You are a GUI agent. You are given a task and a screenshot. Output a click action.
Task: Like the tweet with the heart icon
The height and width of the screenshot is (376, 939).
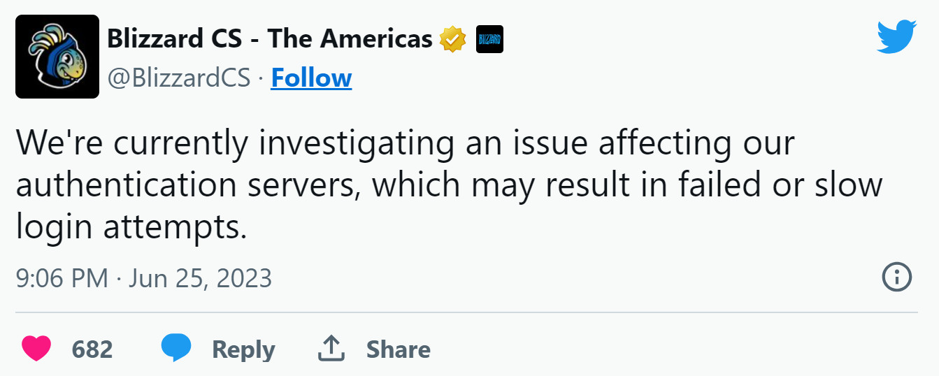pyautogui.click(x=36, y=348)
